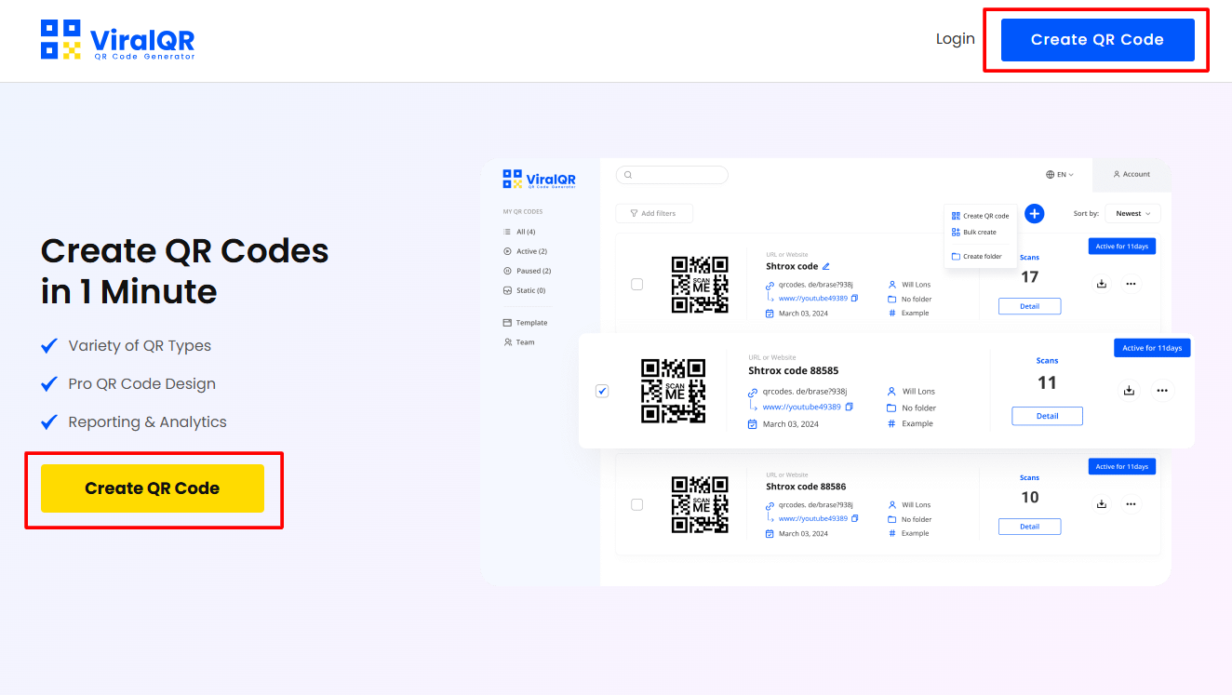Click the pencil edit icon beside Shtrox code
Screen dimensions: 1232x695
[x=826, y=266]
